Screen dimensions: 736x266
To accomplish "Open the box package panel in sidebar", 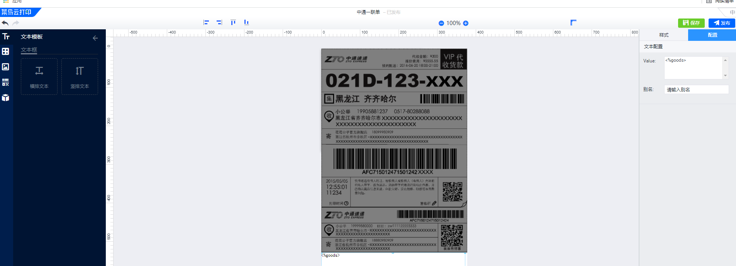I will pyautogui.click(x=5, y=98).
